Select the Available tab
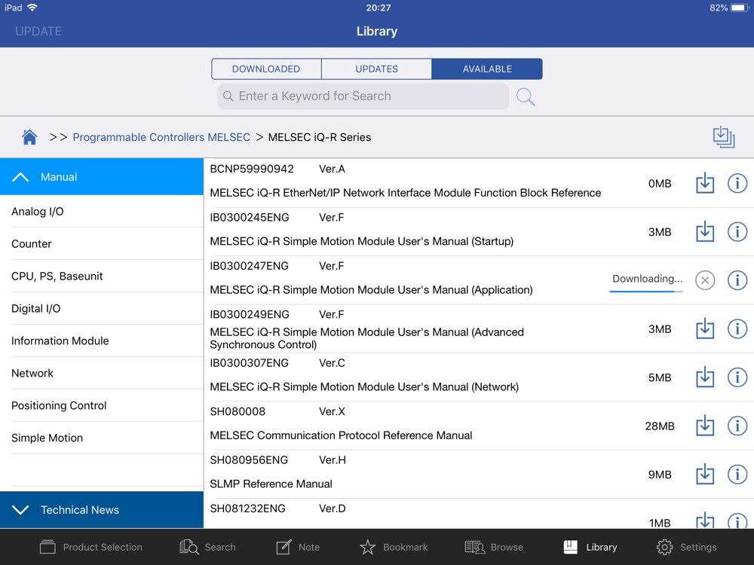 (x=487, y=69)
